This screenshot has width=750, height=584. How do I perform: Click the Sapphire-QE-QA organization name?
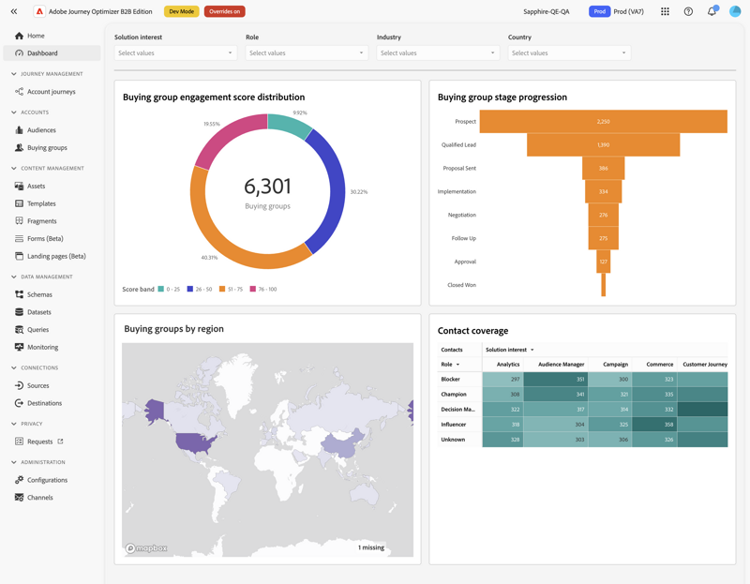[x=547, y=11]
